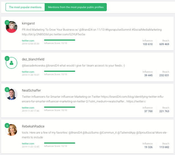
Task: Open the kimgarst username link
Action: pyautogui.click(x=28, y=23)
